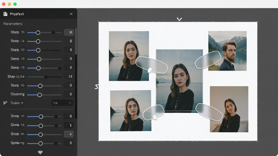
Task: Select the Oloonng value field showing 0
Action: pyautogui.click(x=69, y=94)
